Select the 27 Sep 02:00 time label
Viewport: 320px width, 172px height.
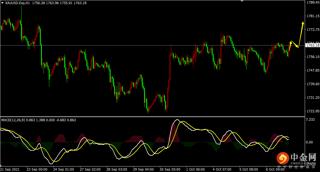coord(90,169)
